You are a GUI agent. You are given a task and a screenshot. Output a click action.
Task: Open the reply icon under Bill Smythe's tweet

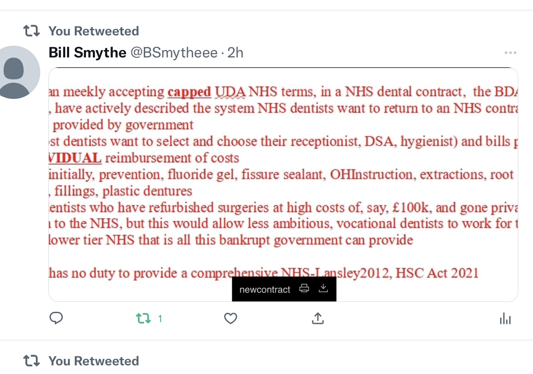click(x=57, y=319)
